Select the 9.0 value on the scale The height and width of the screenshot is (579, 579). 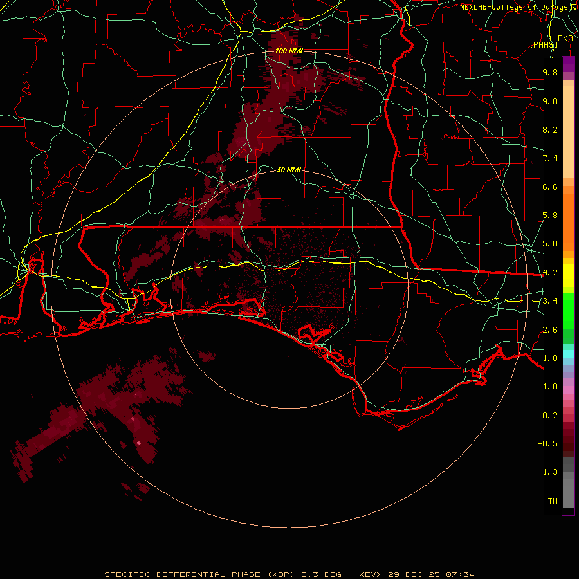click(550, 101)
